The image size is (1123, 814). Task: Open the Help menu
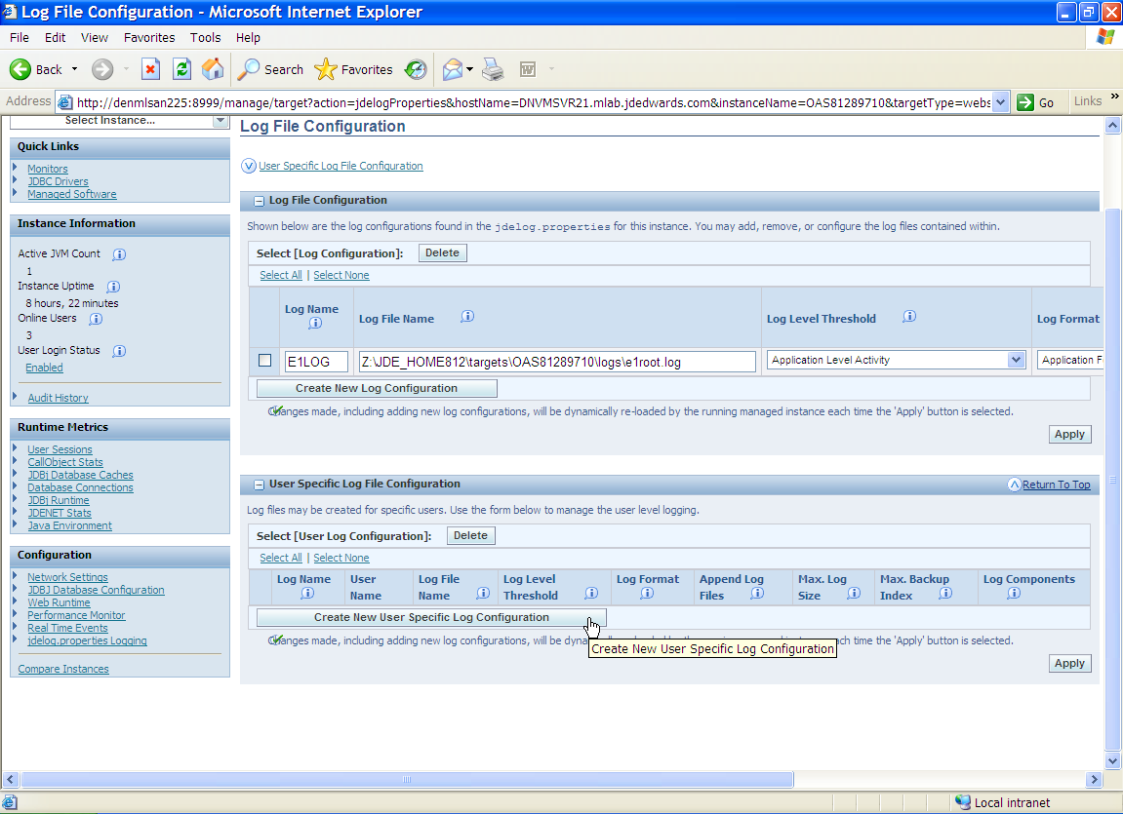click(248, 37)
